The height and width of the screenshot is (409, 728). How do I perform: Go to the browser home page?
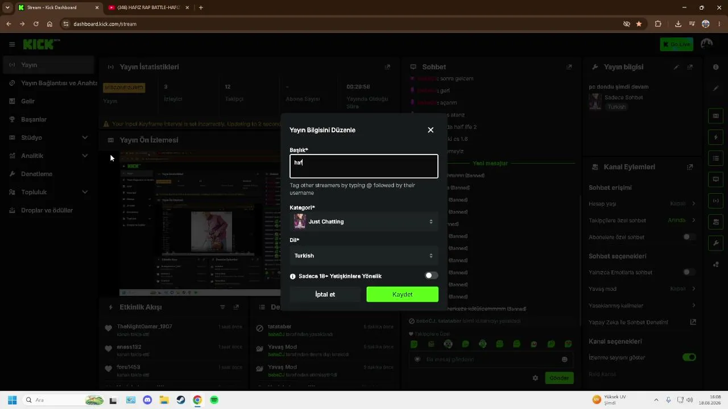coord(49,24)
